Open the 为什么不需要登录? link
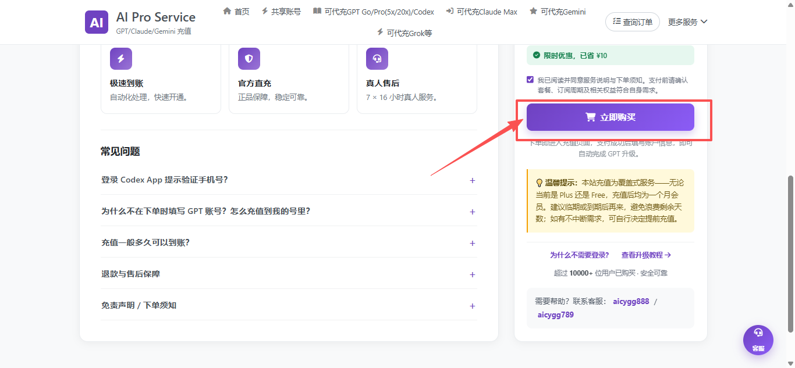 580,255
